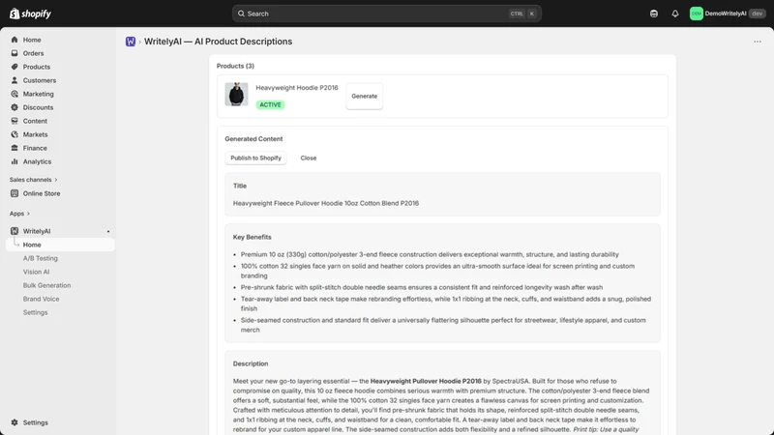Open Brand Voice page
The image size is (774, 435).
[41, 299]
